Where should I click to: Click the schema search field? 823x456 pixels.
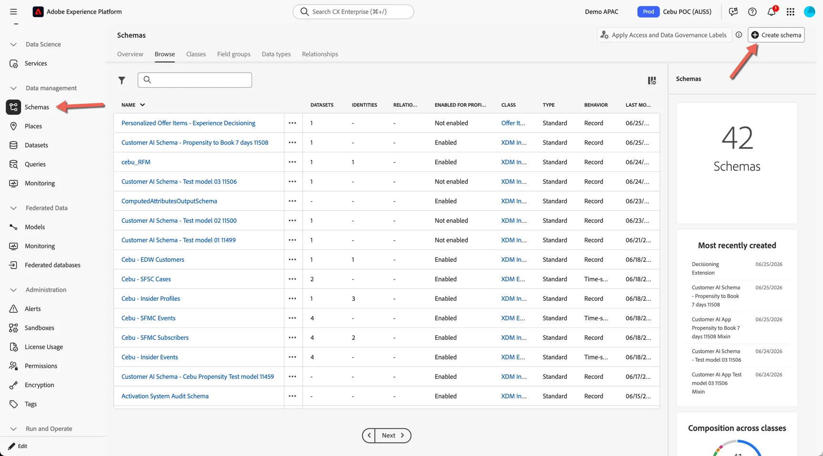click(x=195, y=80)
